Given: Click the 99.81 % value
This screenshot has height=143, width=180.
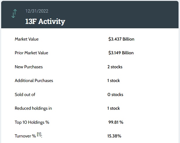Looking at the screenshot, I should click(116, 122).
